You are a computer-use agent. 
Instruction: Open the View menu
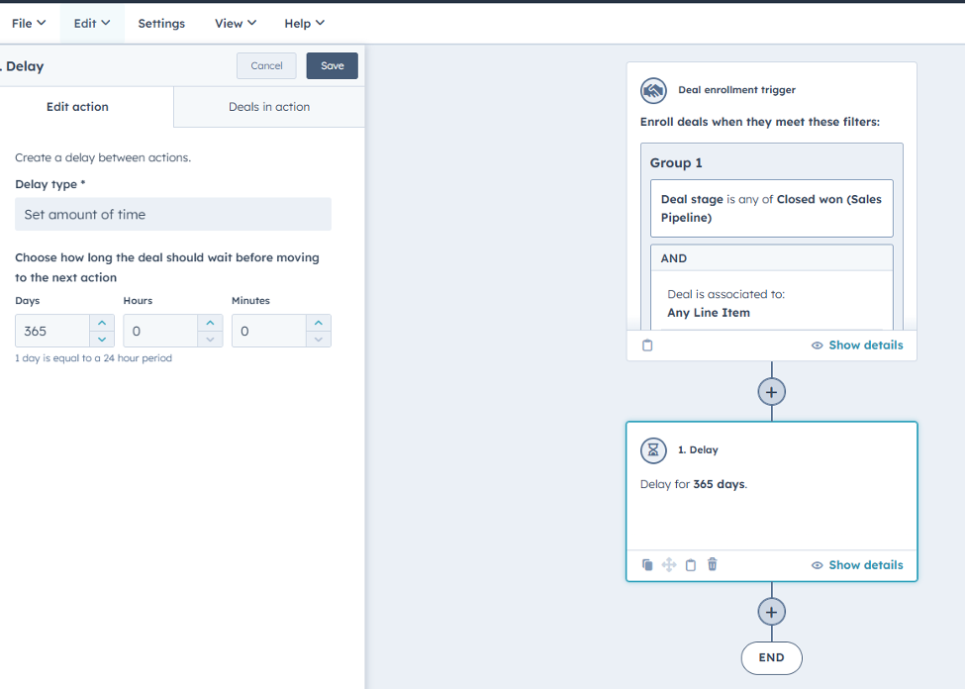235,23
